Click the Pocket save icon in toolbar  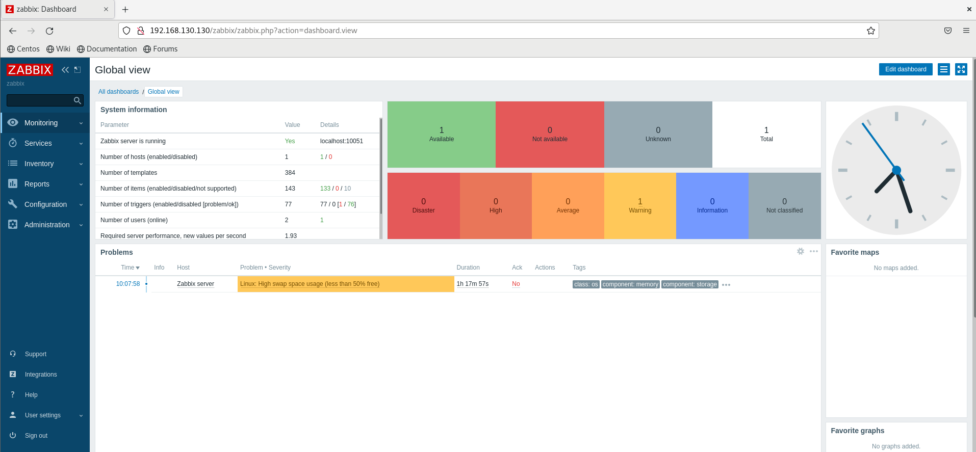[x=948, y=31]
